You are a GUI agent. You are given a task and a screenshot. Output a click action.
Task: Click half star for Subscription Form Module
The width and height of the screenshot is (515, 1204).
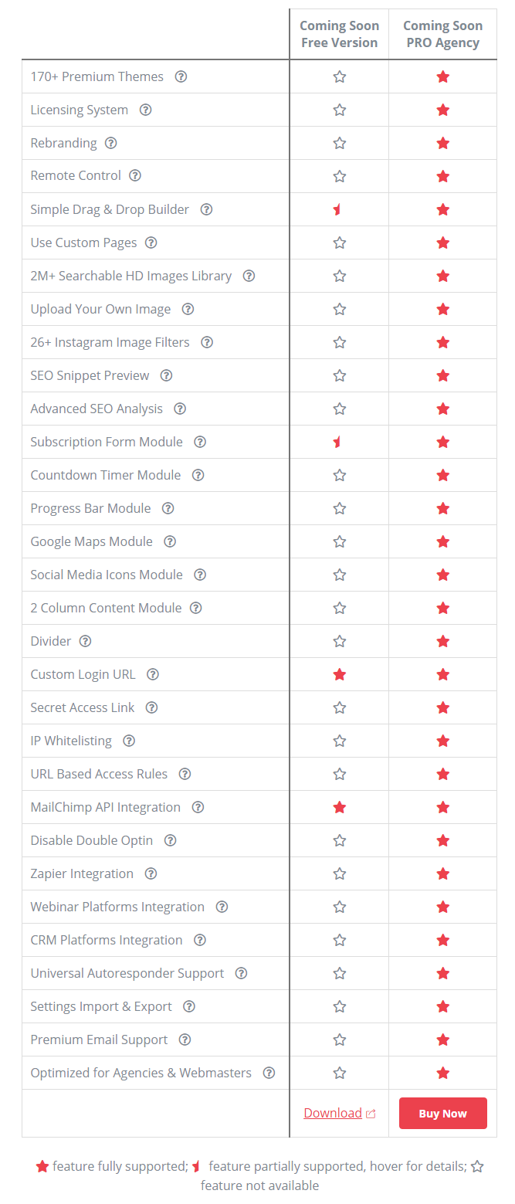coord(337,442)
